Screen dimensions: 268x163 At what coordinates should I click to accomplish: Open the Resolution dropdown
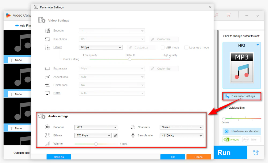(112, 39)
